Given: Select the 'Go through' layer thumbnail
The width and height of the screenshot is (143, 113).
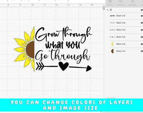Looking at the screenshot, I should pos(112,23).
